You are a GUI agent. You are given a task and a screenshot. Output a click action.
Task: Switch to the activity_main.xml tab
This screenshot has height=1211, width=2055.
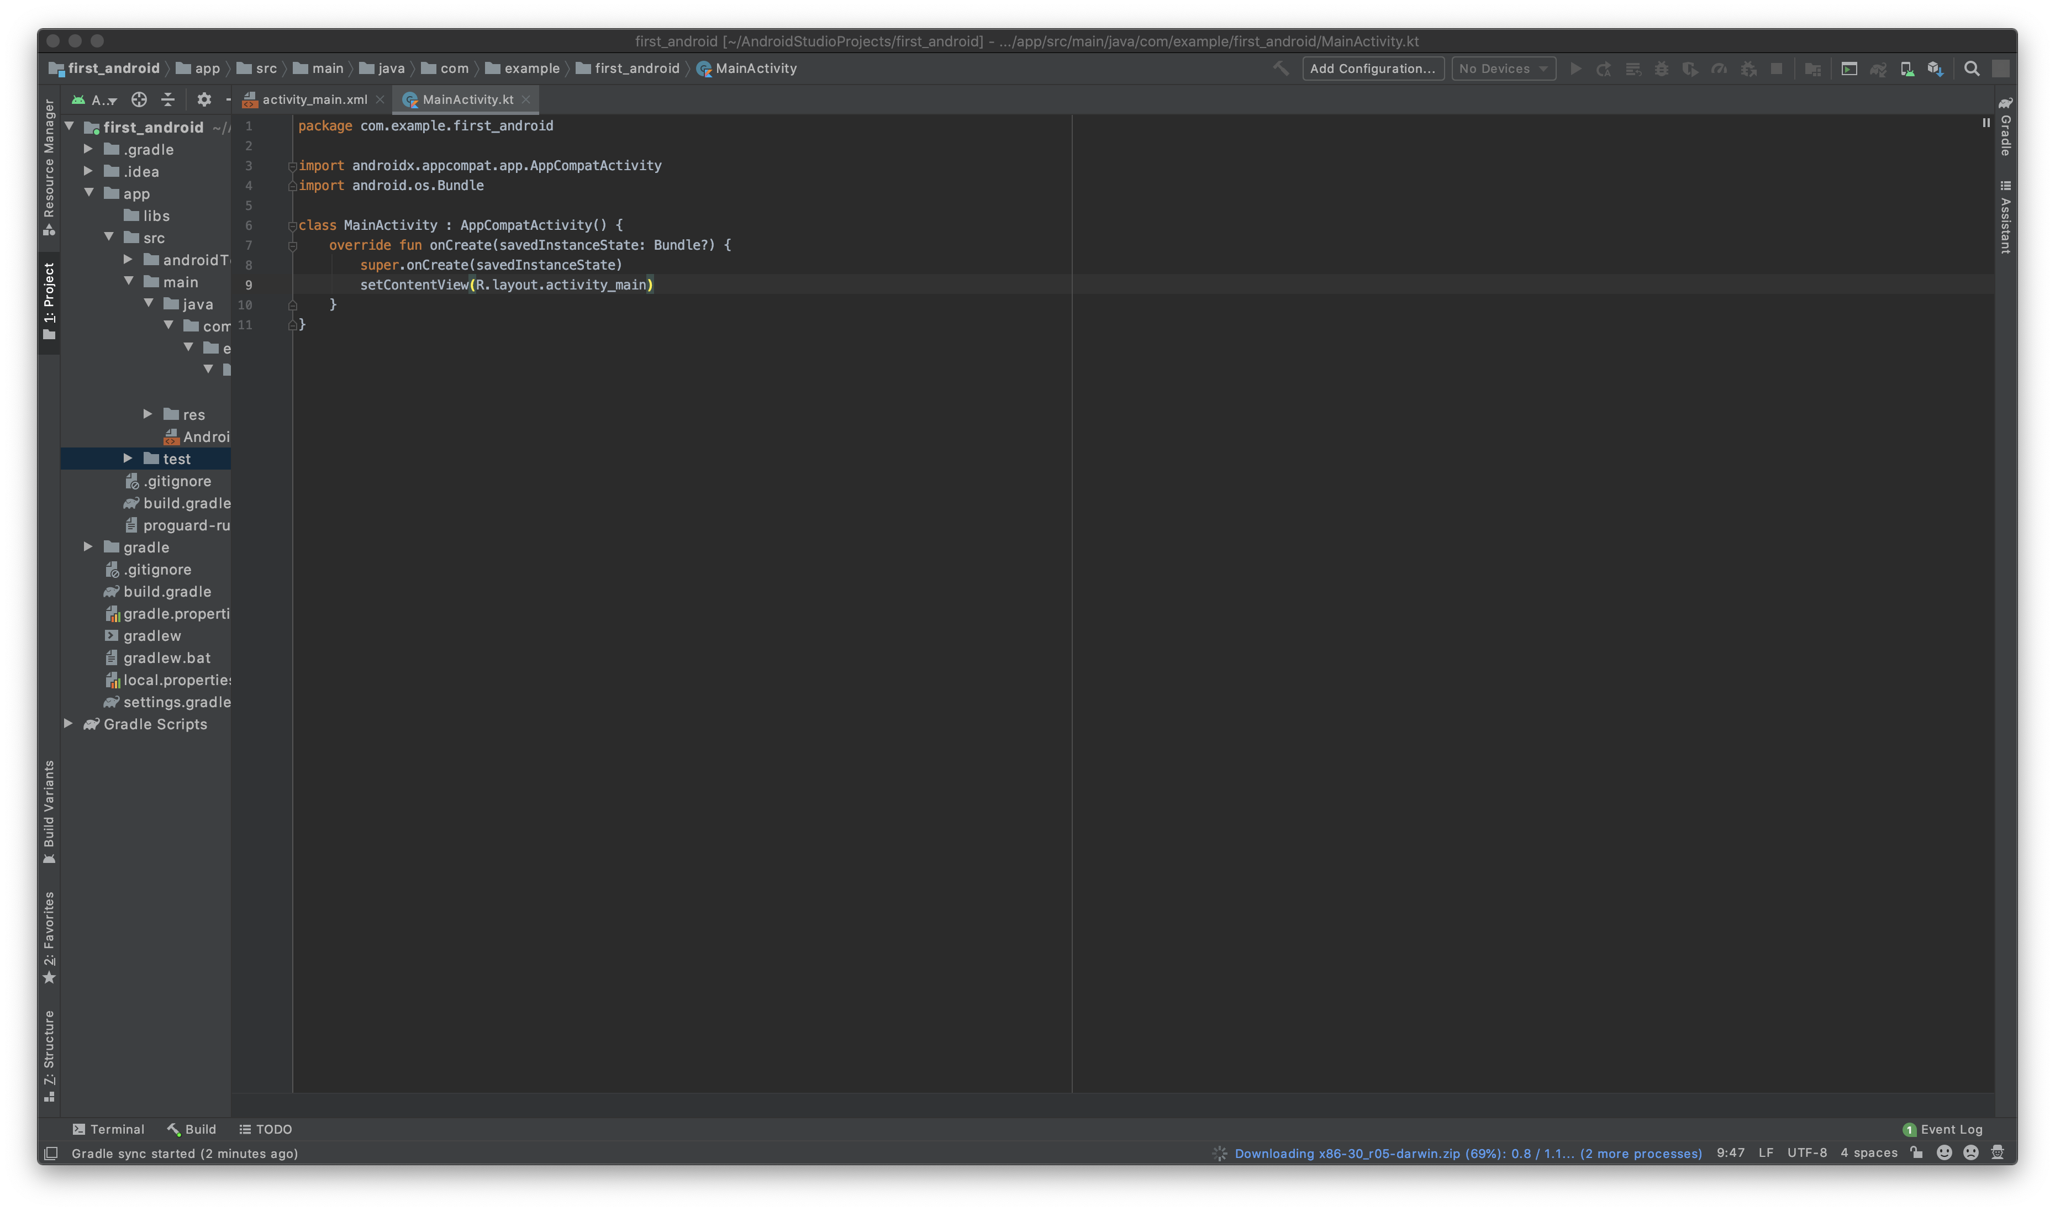coord(314,99)
